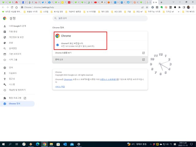Open the tab search chevron in the title bar
The image size is (196, 147).
click(x=173, y=2)
